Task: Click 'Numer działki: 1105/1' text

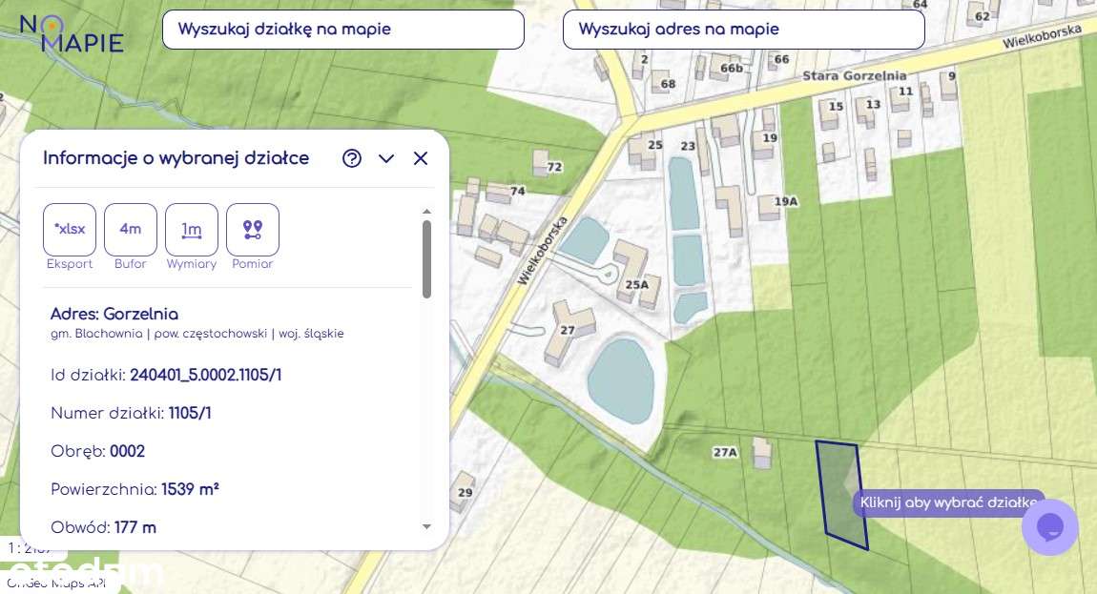Action: (131, 414)
